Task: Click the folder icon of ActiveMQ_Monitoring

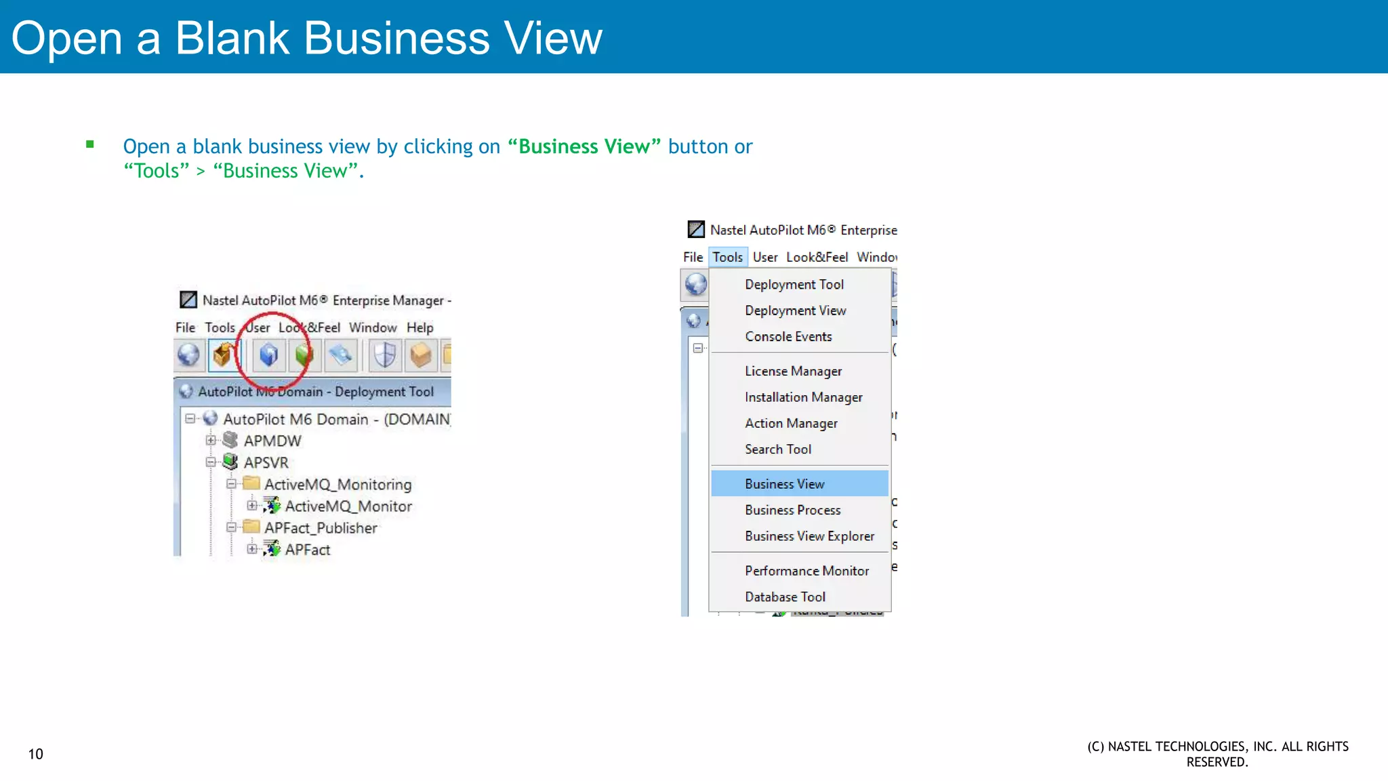Action: (x=251, y=483)
